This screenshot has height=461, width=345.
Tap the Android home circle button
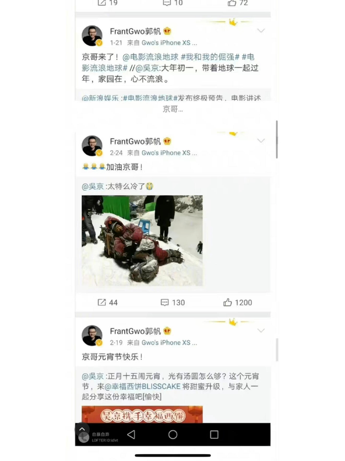pos(172,434)
